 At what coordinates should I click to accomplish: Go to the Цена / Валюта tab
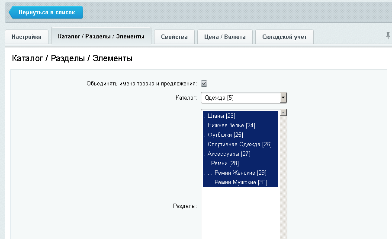pos(225,37)
